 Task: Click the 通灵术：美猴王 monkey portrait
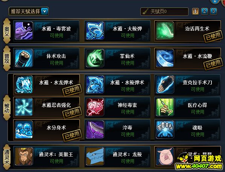[x=24, y=156]
